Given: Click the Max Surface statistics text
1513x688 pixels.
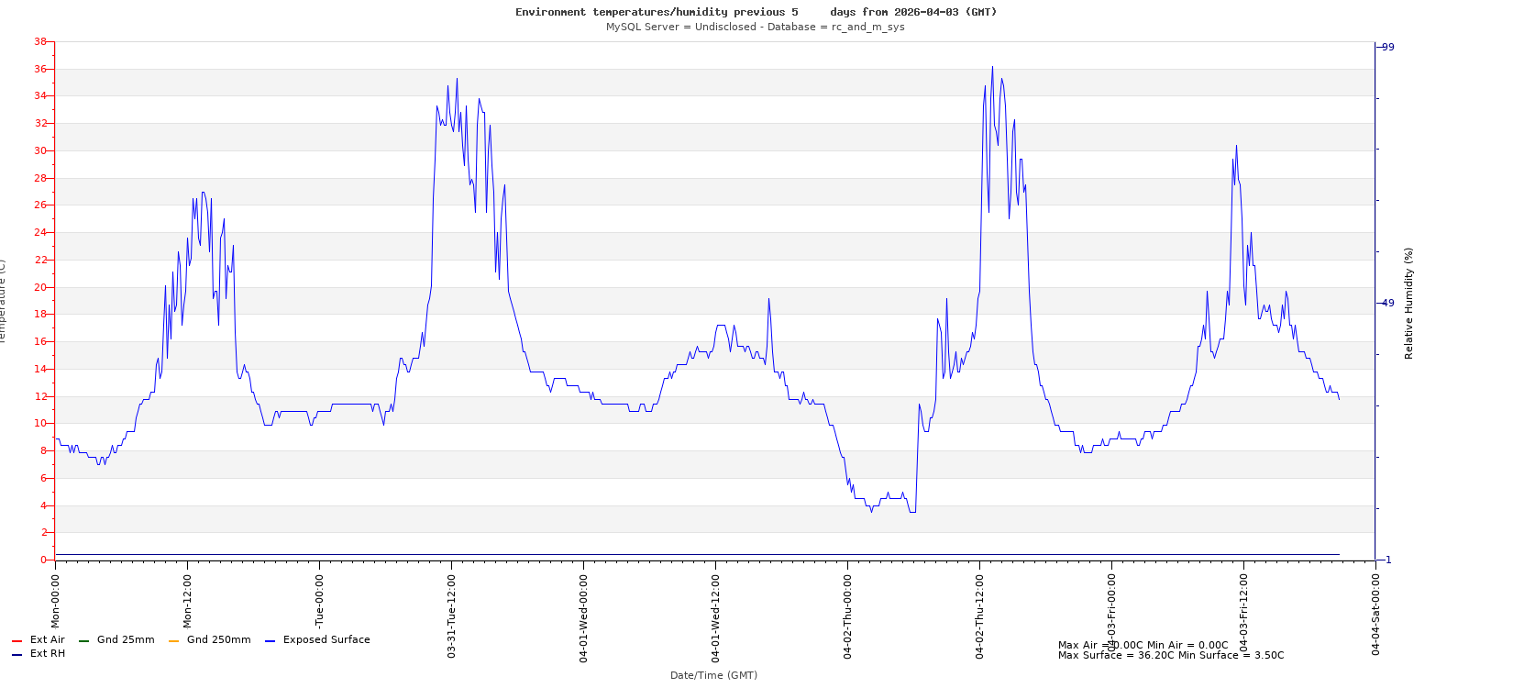Looking at the screenshot, I should pyautogui.click(x=1170, y=656).
